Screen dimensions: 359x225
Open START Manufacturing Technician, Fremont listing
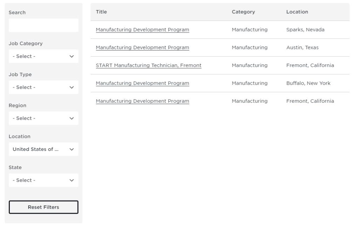148,65
